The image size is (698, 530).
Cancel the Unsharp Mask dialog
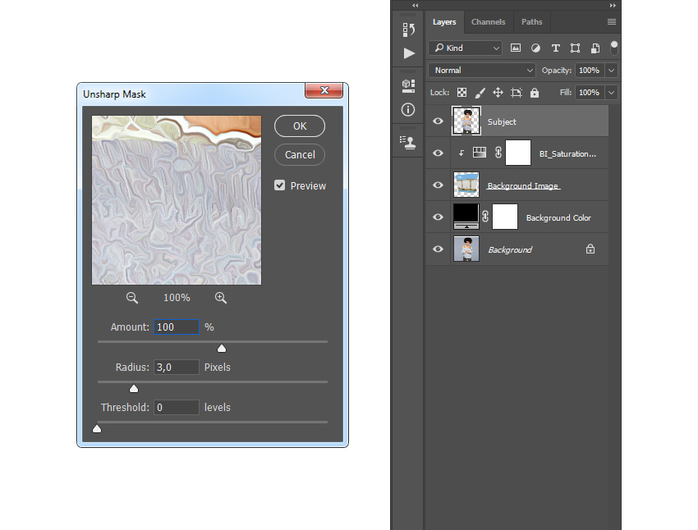click(x=300, y=154)
